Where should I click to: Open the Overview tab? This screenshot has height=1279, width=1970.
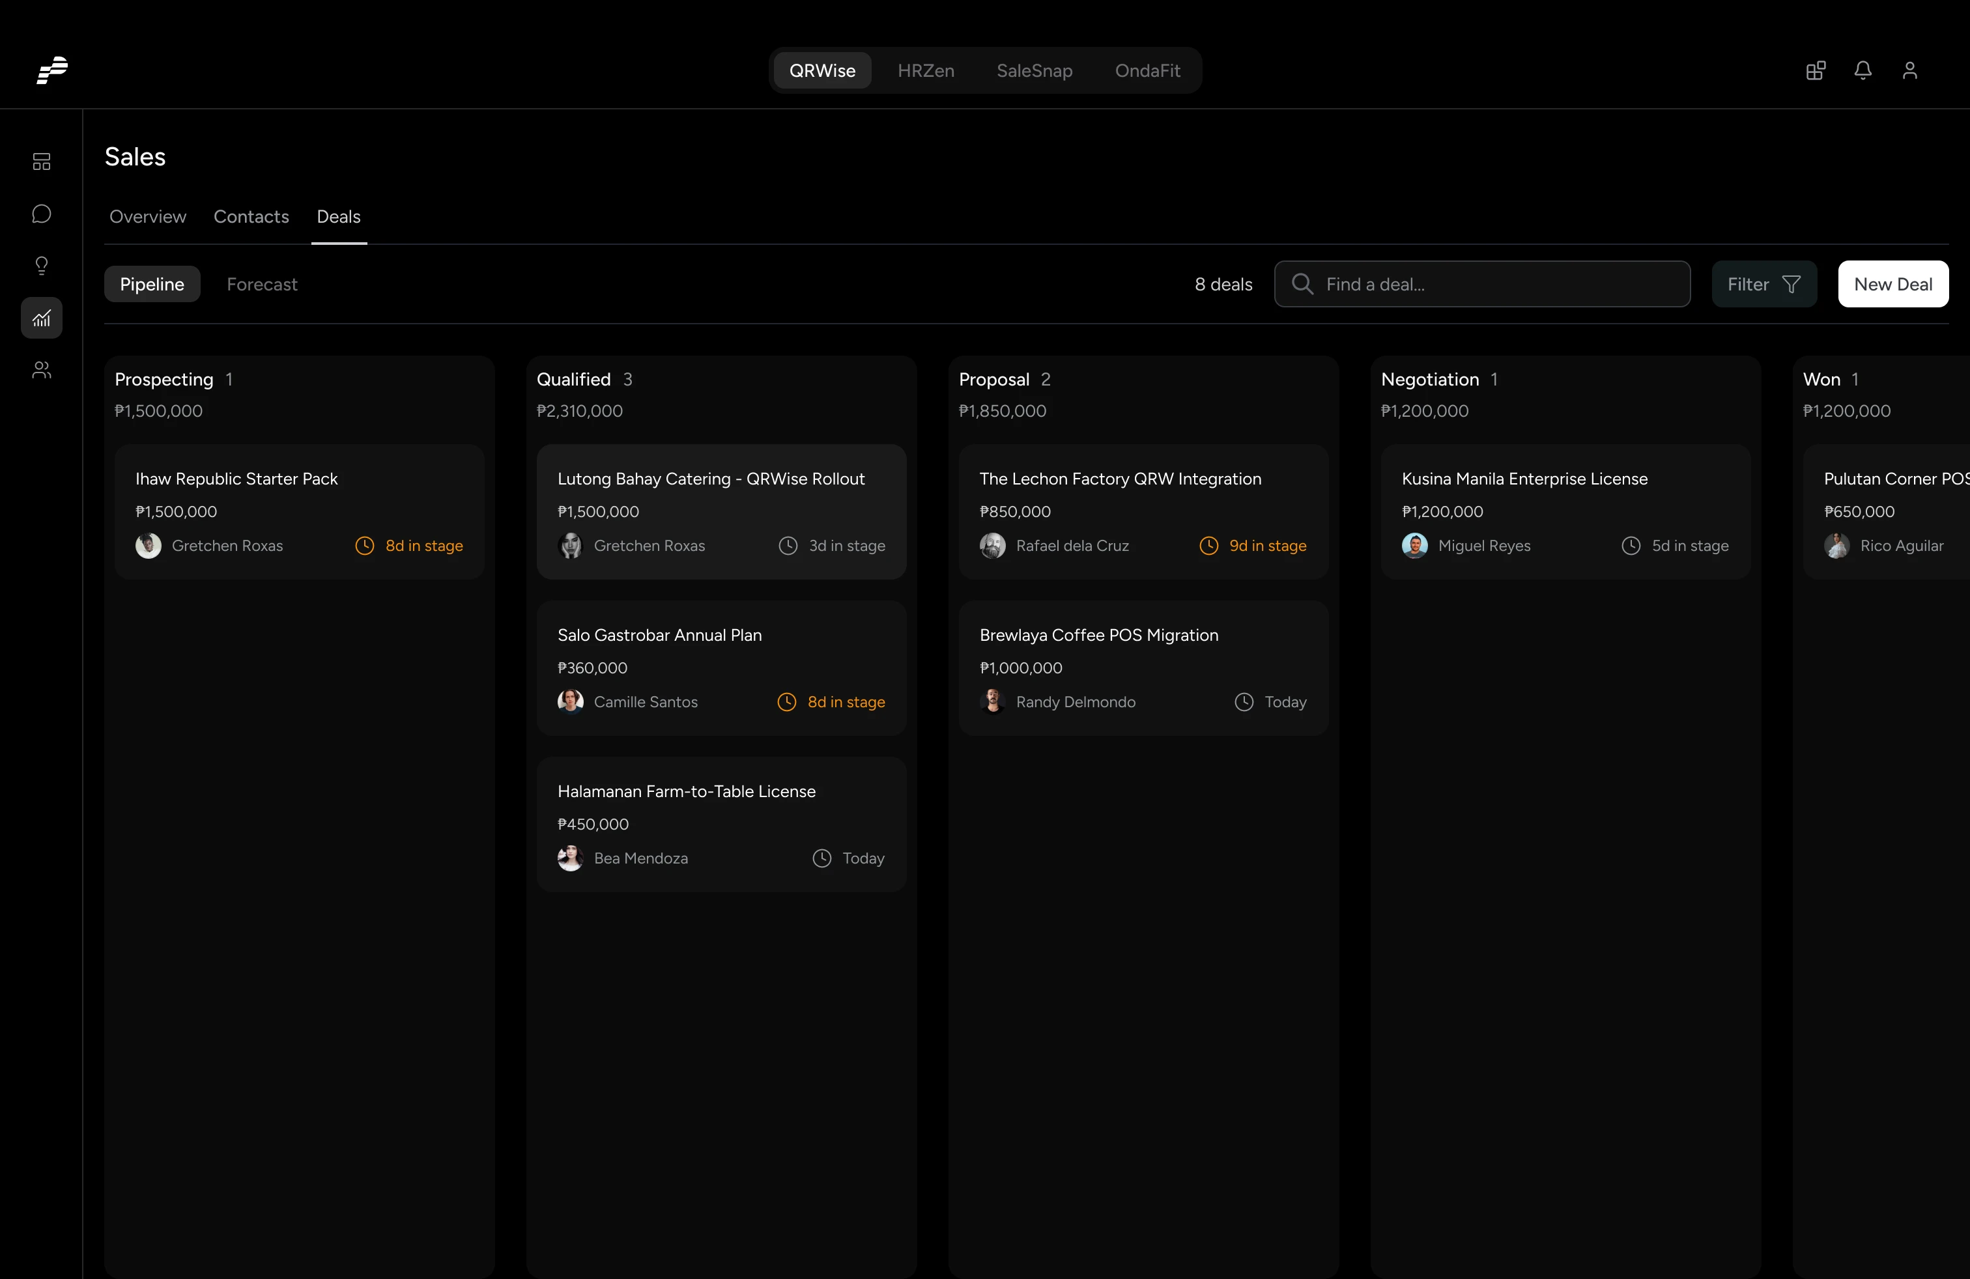pos(147,217)
